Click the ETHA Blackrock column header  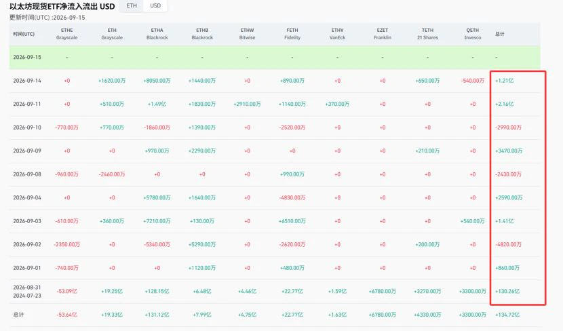157,34
